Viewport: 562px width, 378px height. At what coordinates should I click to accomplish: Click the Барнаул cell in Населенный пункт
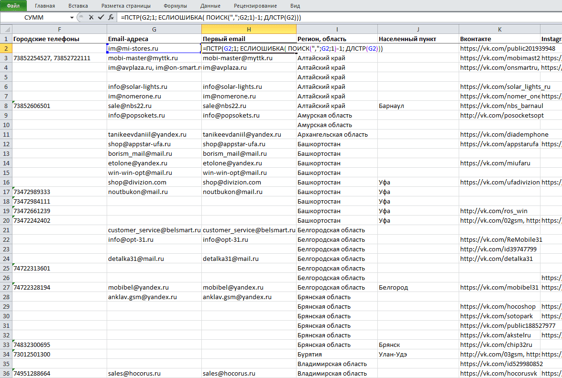point(418,106)
